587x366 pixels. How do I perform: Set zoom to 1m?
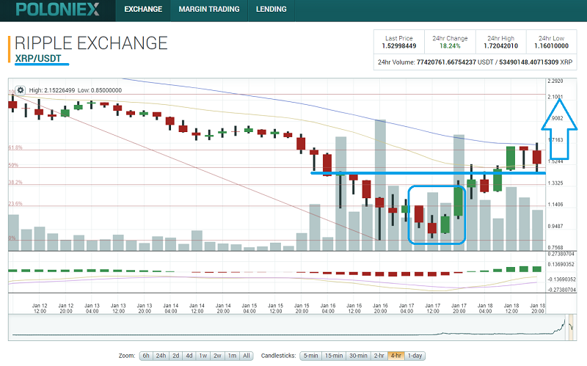point(232,356)
